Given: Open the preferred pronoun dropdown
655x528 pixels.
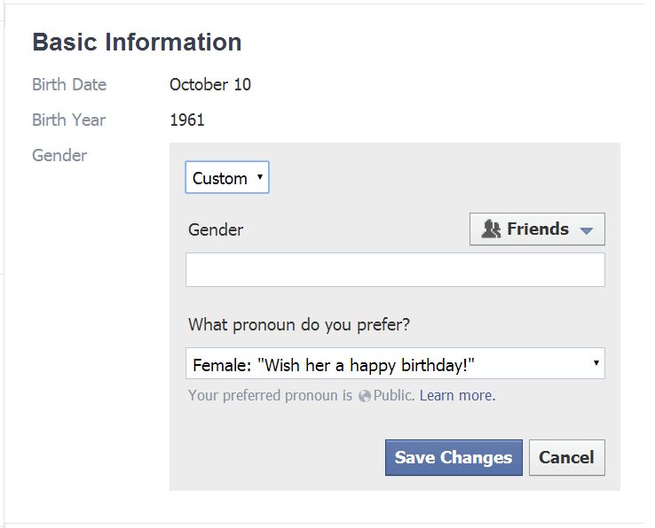Looking at the screenshot, I should click(x=395, y=363).
